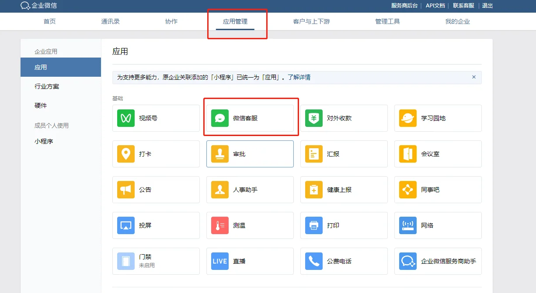Open the 打卡 location pin icon
Viewport: 536px width, 293px height.
tap(126, 154)
